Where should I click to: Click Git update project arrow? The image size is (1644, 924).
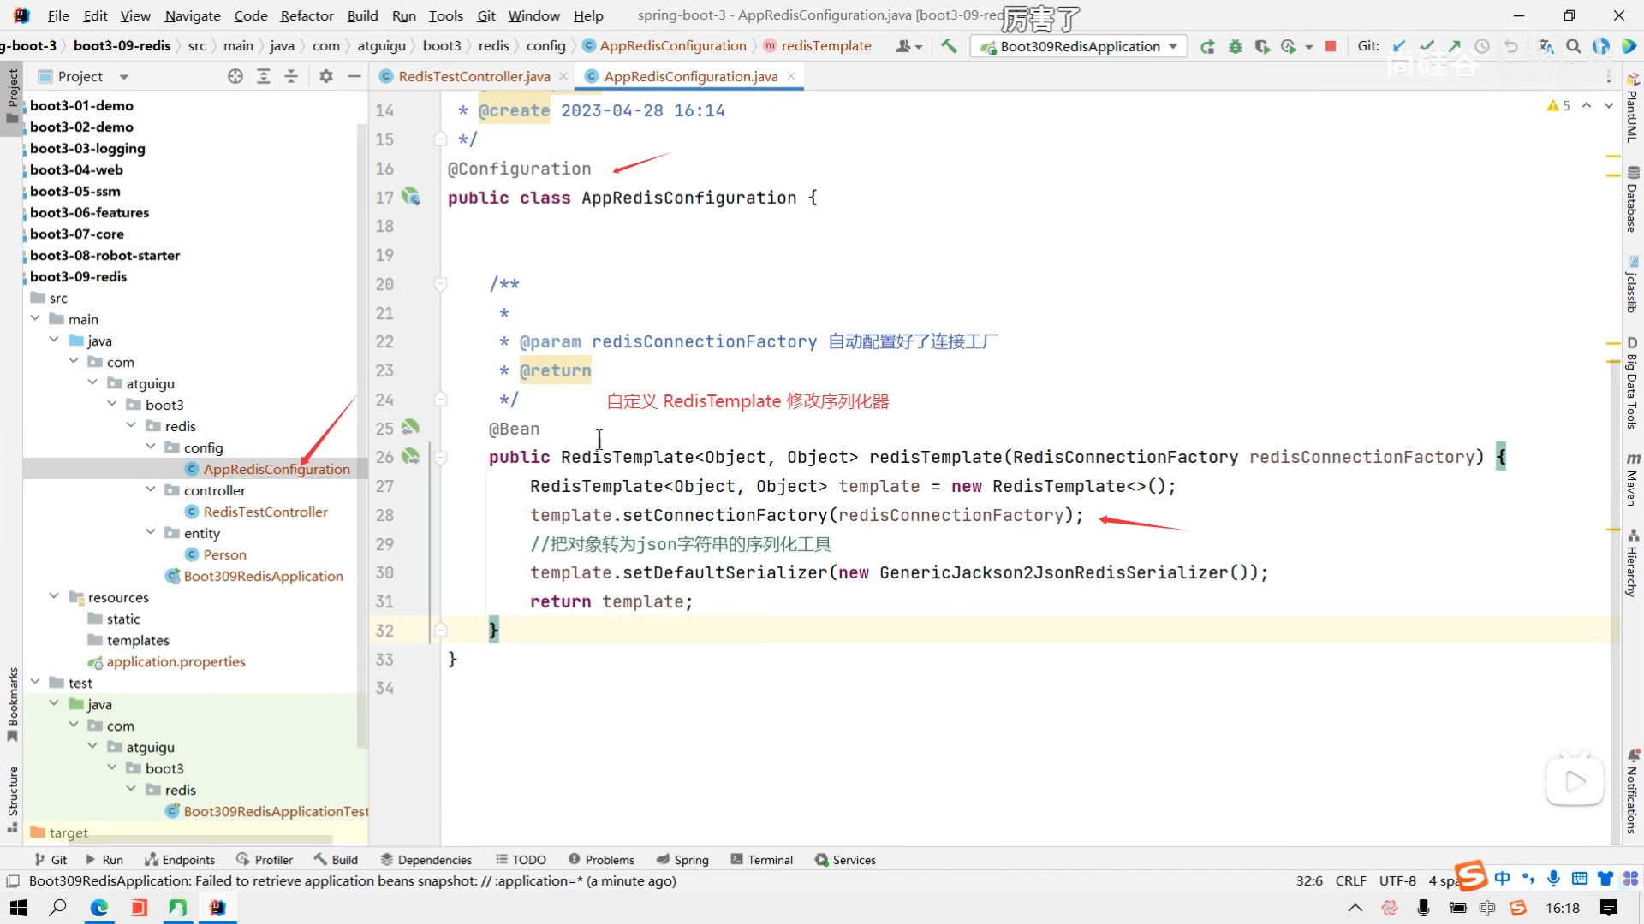1399,46
